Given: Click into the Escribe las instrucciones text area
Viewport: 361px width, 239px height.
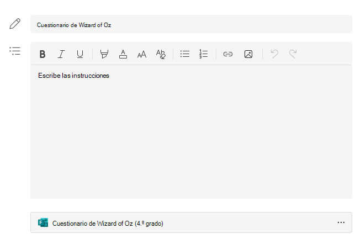Looking at the screenshot, I should (191, 132).
